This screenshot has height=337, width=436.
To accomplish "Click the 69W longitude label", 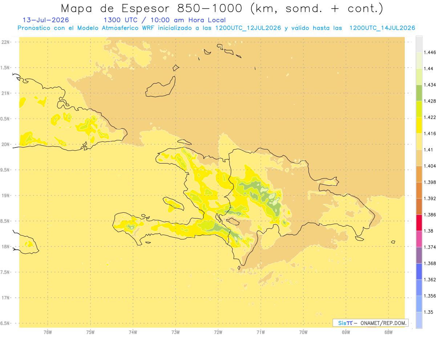I will coord(346,332).
